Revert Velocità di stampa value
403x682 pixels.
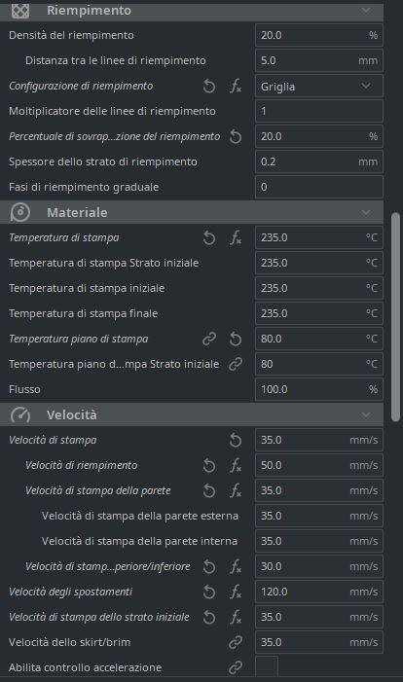click(x=236, y=440)
